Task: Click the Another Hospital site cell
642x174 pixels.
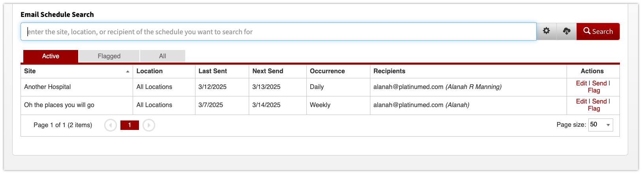Action: [x=77, y=87]
